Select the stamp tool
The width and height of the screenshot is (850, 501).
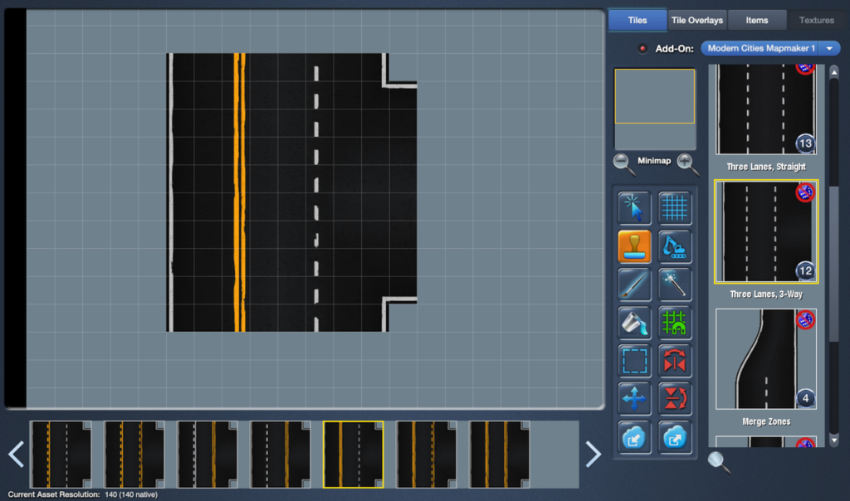pyautogui.click(x=634, y=246)
